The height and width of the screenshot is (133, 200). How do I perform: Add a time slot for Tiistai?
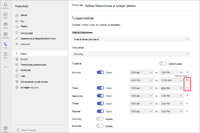pos(187,88)
